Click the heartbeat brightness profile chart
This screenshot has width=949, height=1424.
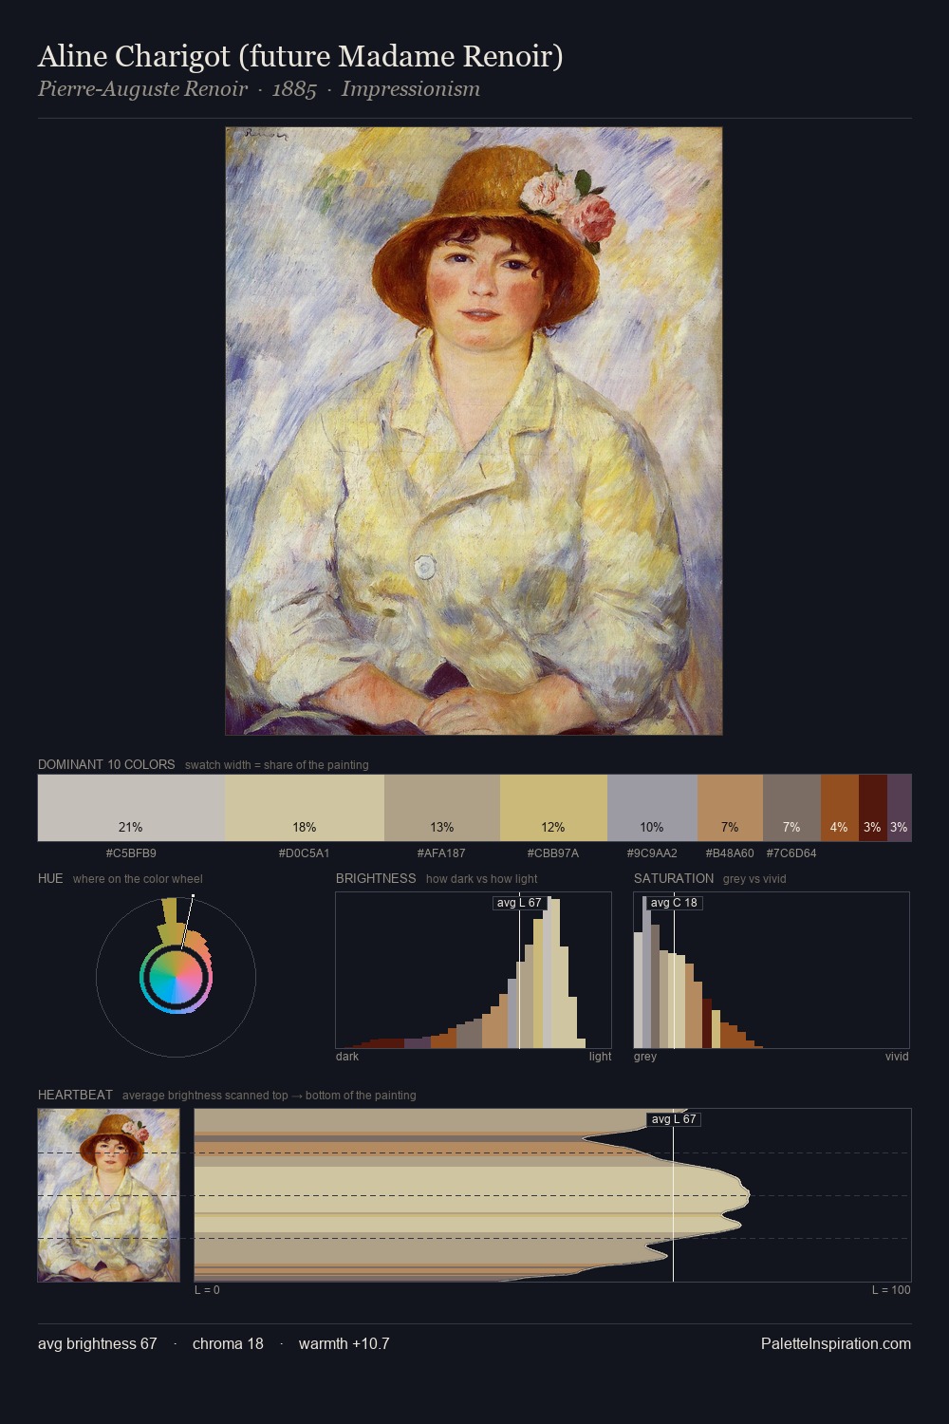(x=553, y=1195)
